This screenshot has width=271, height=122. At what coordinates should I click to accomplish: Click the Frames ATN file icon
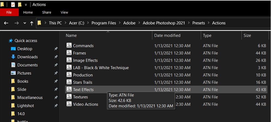click(69, 53)
